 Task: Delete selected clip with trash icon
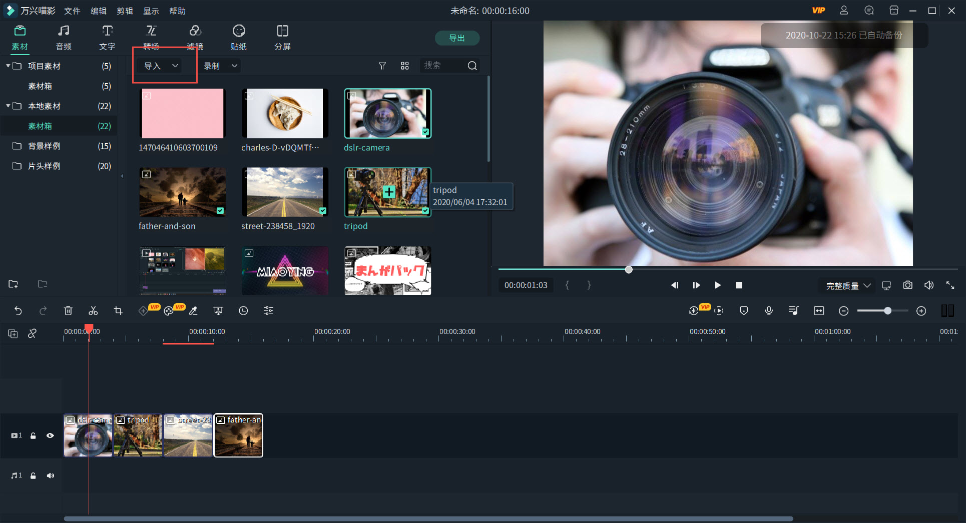(68, 310)
